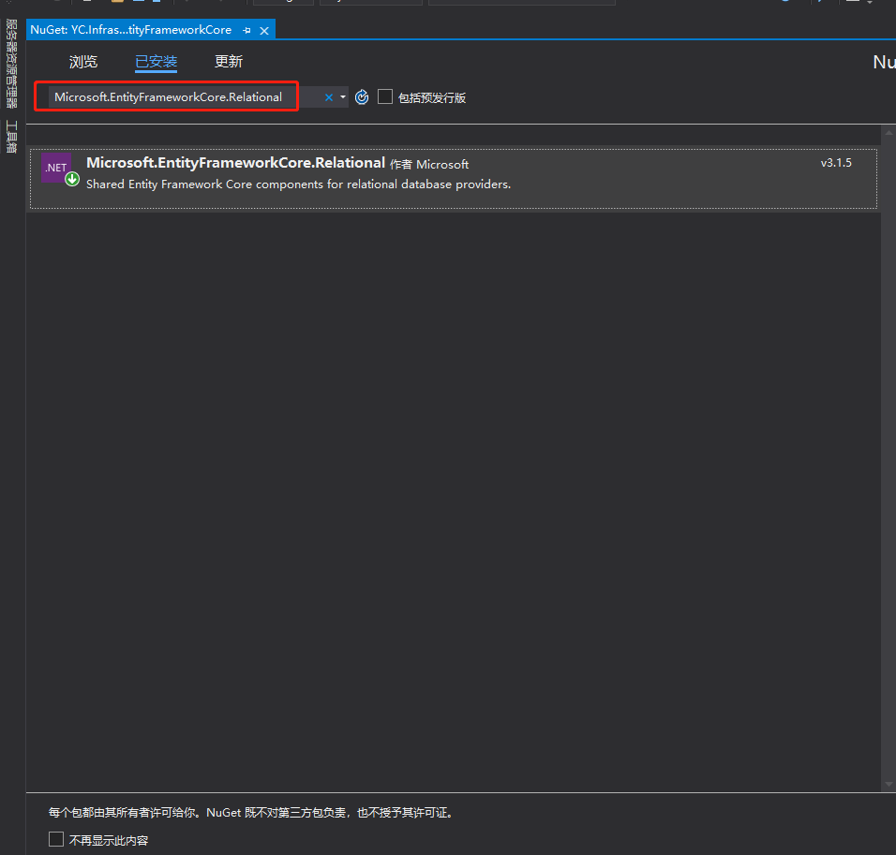
Task: Select the 已安装 tab
Action: tap(156, 62)
